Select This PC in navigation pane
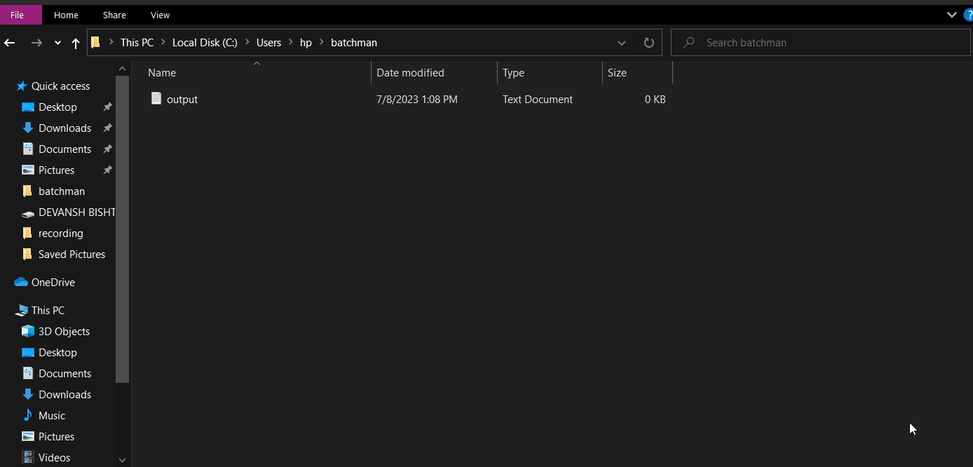The image size is (973, 467). [x=48, y=310]
